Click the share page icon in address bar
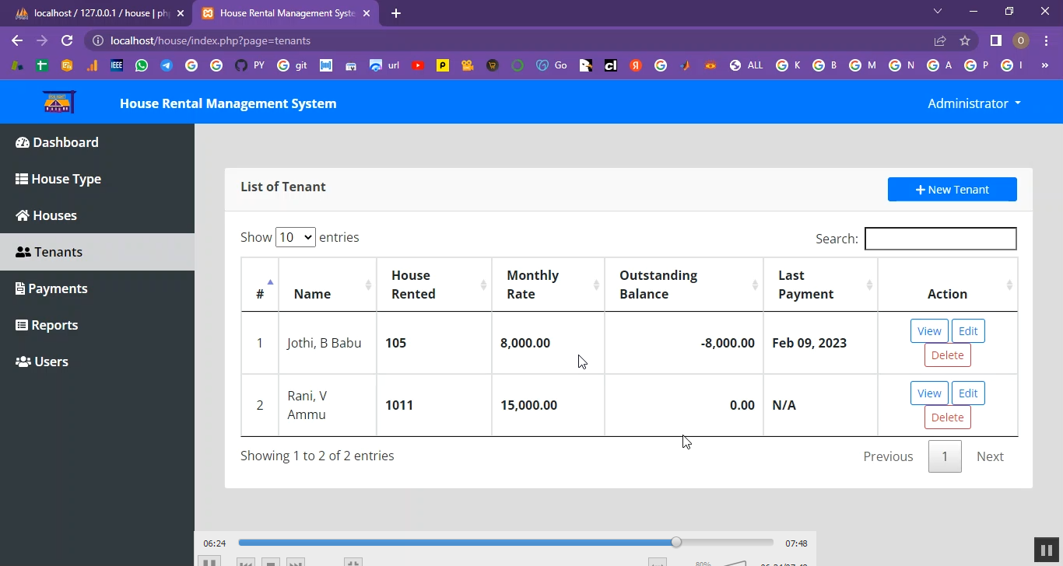This screenshot has height=566, width=1063. pyautogui.click(x=940, y=40)
